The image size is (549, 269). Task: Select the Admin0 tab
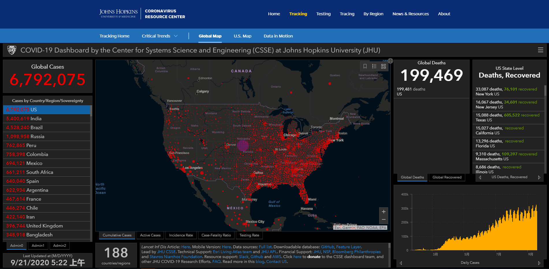[x=16, y=246]
